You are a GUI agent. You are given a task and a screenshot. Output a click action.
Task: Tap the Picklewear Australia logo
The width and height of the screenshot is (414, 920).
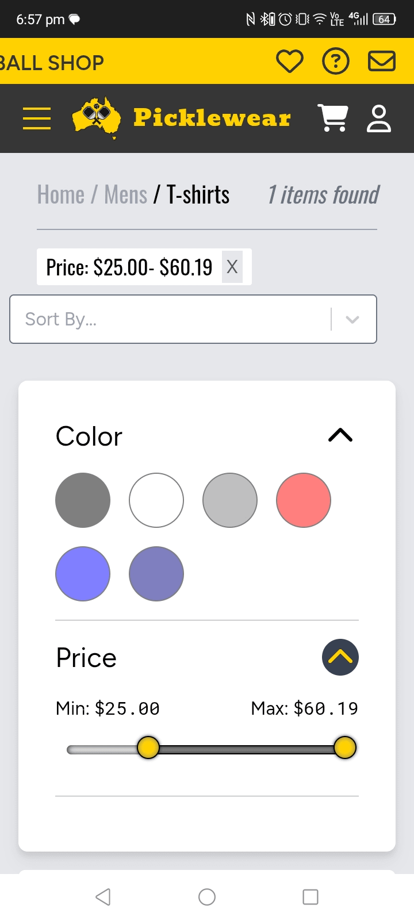click(x=181, y=118)
